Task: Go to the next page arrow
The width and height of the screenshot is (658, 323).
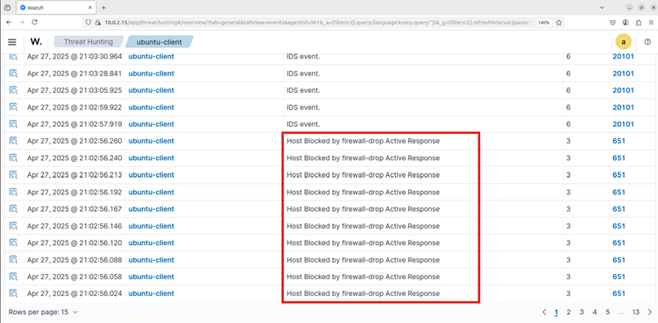Action: 650,312
